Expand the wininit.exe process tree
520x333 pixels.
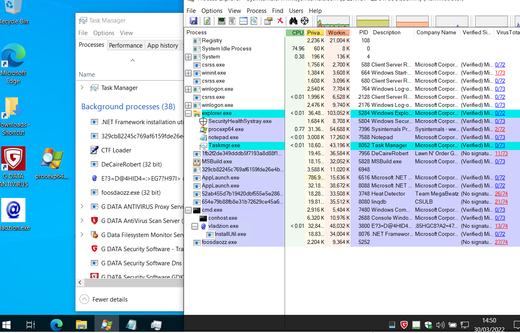189,73
